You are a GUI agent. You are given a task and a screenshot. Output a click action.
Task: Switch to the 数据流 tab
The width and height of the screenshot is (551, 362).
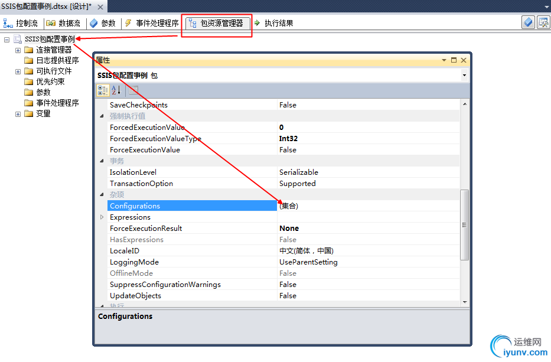(63, 23)
